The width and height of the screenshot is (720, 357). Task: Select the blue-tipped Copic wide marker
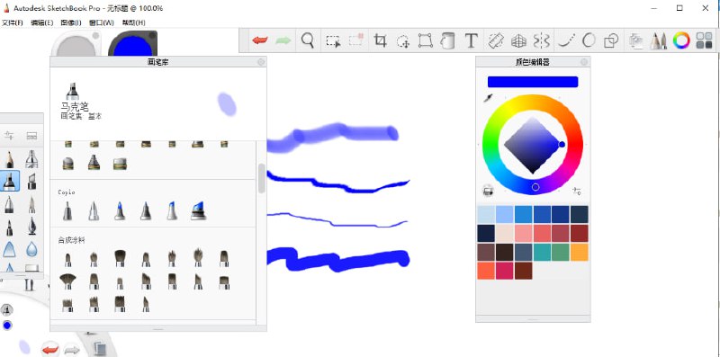pos(198,210)
